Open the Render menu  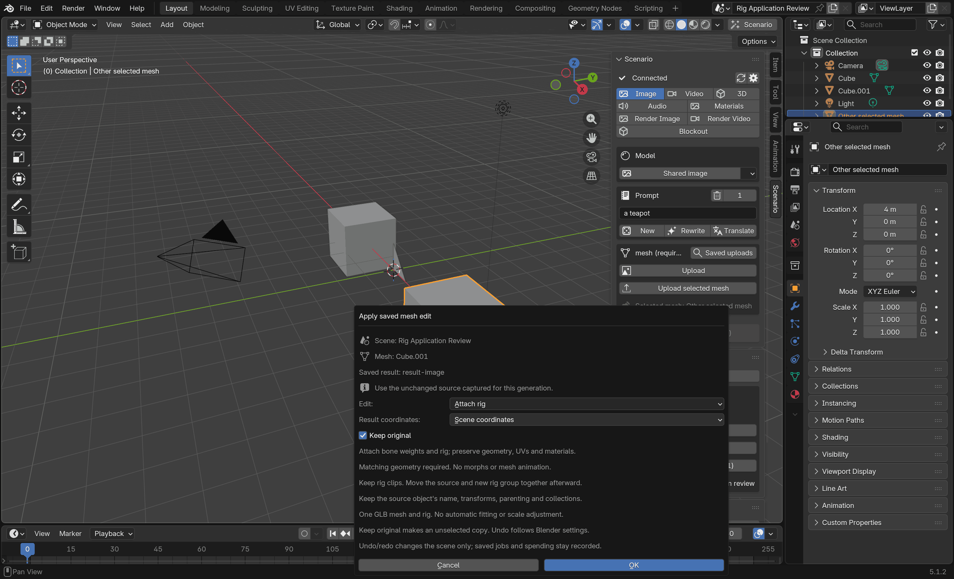[x=73, y=8]
